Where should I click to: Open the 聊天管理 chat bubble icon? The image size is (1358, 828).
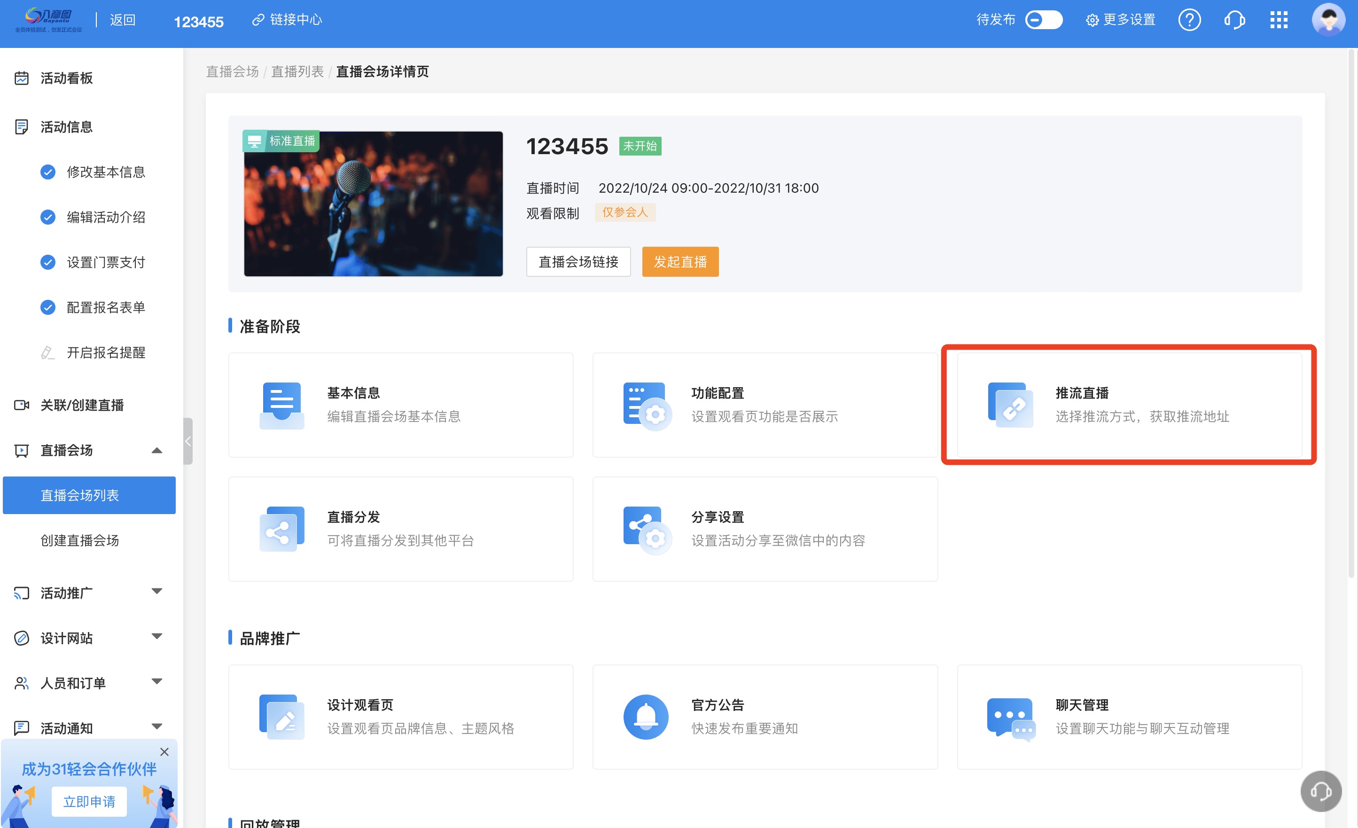1010,717
